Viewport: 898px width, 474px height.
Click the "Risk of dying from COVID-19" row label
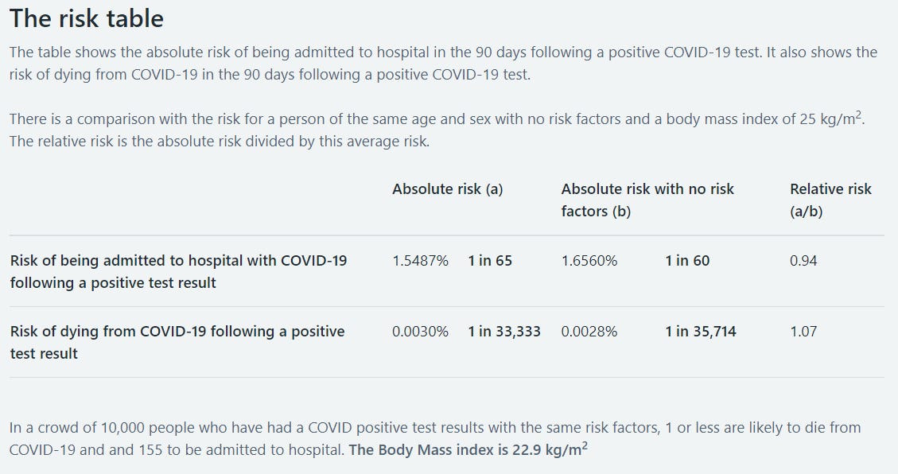(x=177, y=342)
